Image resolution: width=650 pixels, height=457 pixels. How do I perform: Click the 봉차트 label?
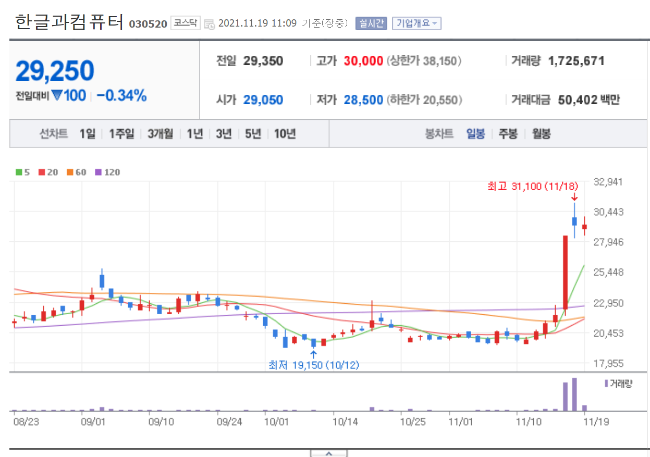point(439,134)
